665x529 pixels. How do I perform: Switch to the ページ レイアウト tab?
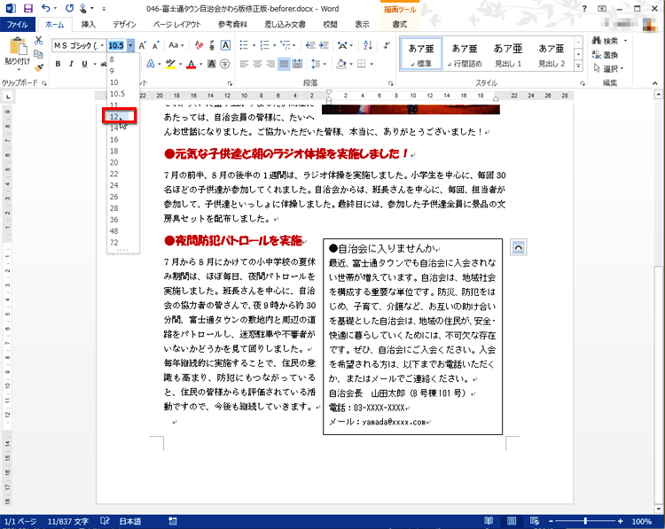tap(176, 24)
